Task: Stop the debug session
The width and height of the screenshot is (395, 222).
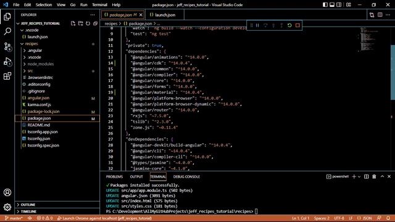Action: point(297,25)
